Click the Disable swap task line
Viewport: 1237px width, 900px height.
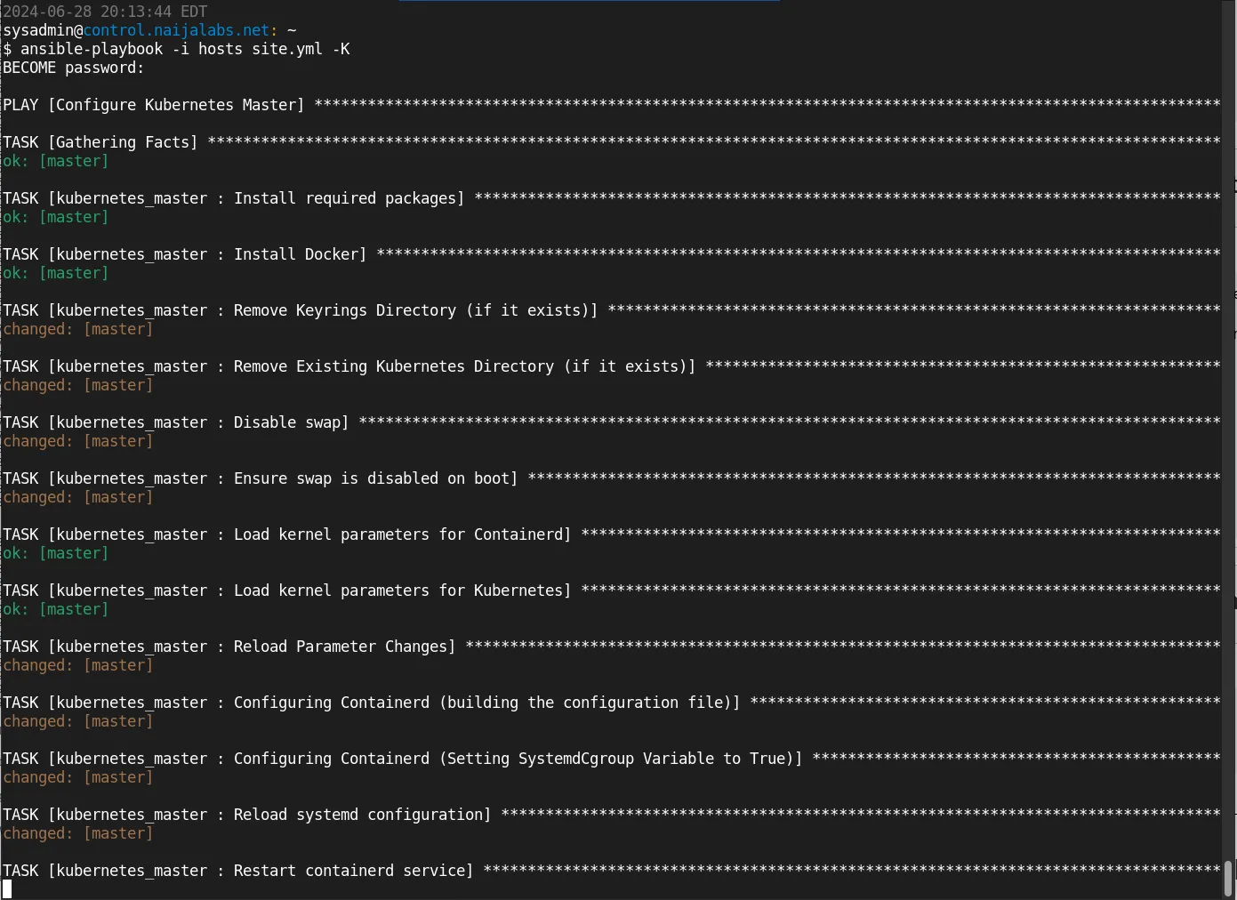611,422
